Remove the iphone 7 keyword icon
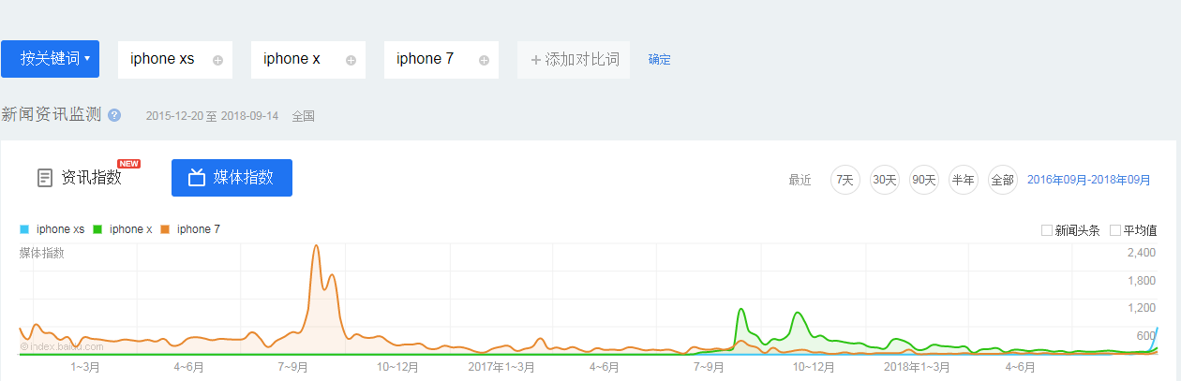 pos(485,60)
